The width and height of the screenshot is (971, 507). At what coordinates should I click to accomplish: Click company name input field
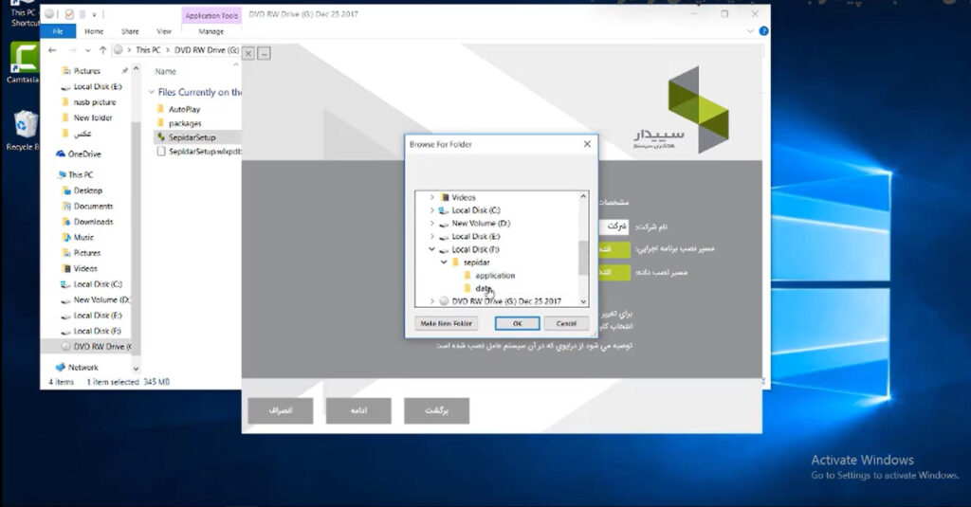(614, 226)
